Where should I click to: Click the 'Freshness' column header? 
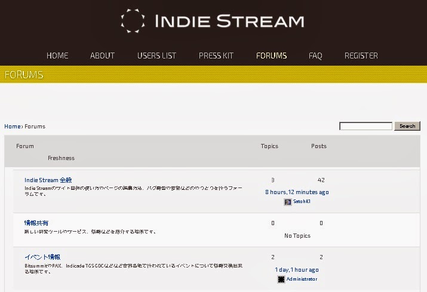61,158
